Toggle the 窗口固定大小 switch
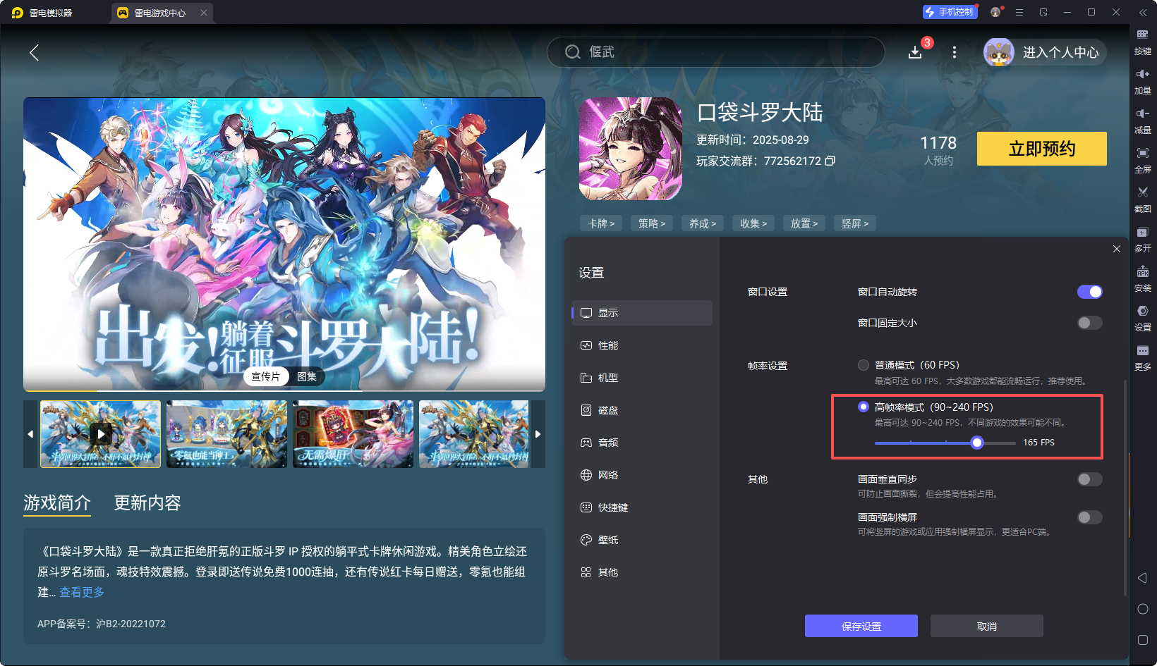 click(x=1089, y=323)
